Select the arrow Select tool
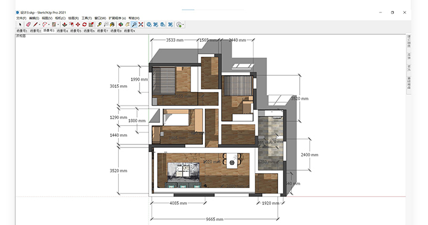Screen dimensions: 428x225 20,24
